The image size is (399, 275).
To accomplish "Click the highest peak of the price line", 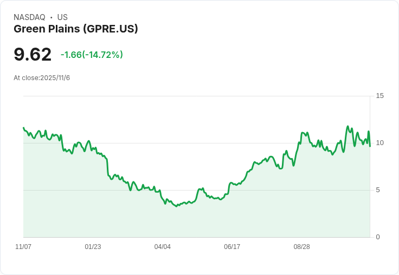I will pos(348,126).
